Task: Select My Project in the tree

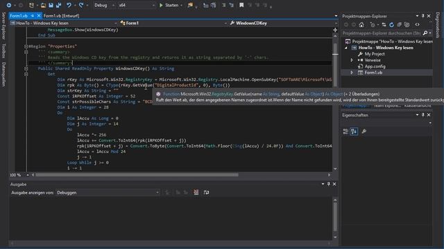Action: [x=375, y=54]
